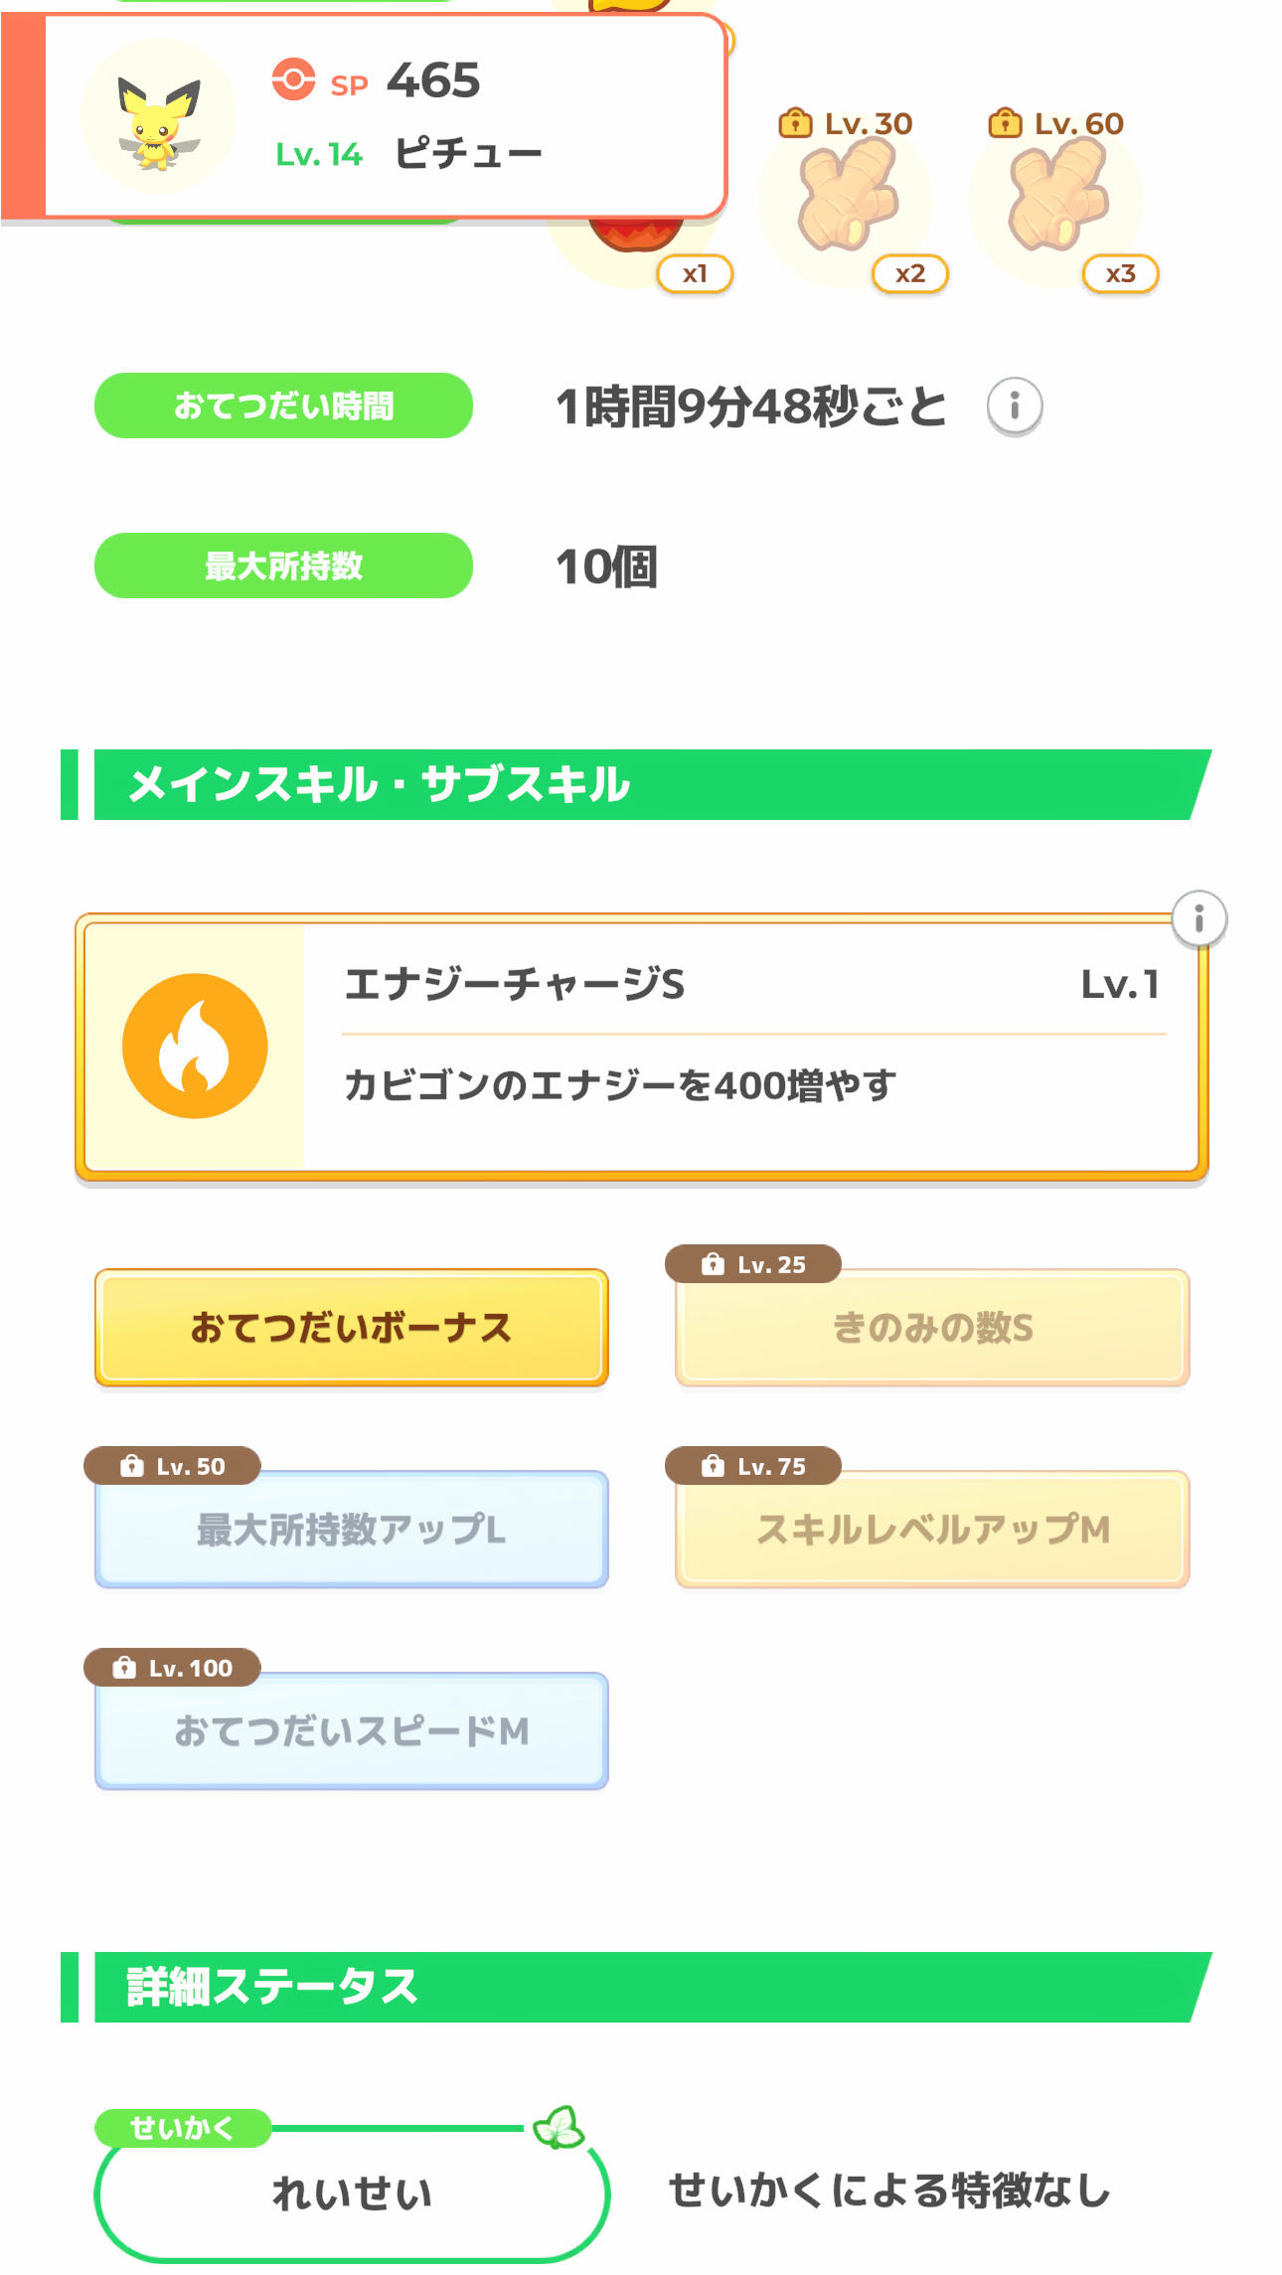The width and height of the screenshot is (1282, 2275).
Task: Tap the Poké Ball SP icon
Action: pos(293,80)
